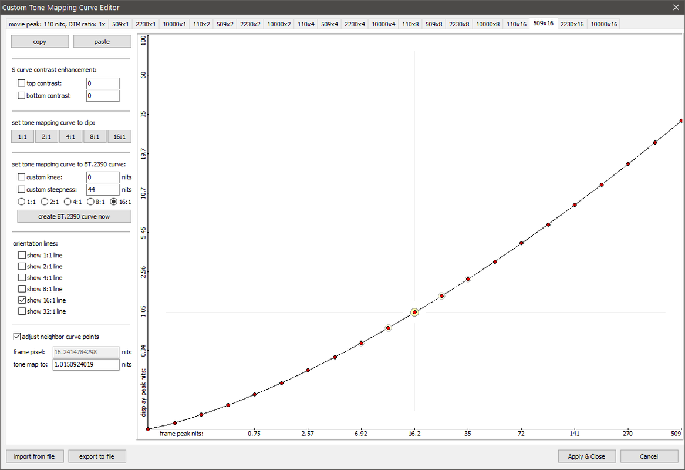Toggle adjust neighbor curve points checkbox
Screen dimensions: 685x470
coord(17,337)
